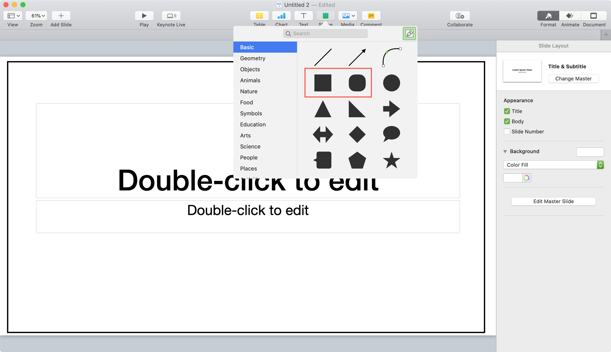
Task: Click the shape library pencil icon
Action: [x=409, y=33]
